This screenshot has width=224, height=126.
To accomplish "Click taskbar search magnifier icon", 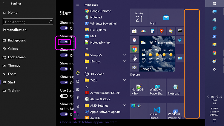I will coord(214,12).
